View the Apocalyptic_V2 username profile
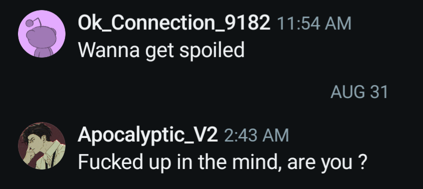This screenshot has height=189, width=423. (147, 134)
